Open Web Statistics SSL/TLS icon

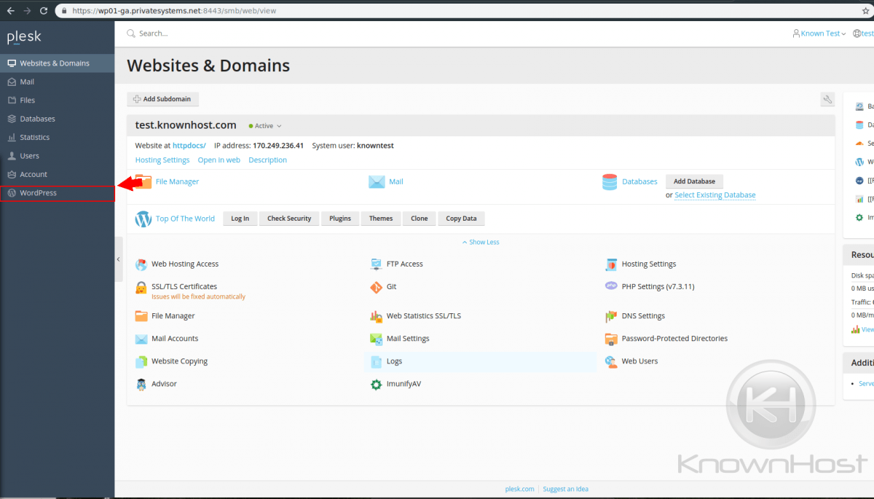point(376,315)
